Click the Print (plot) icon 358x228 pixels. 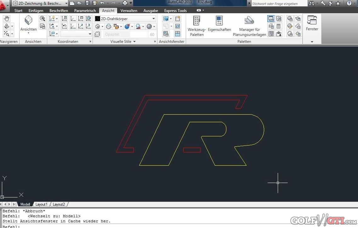[125, 3]
